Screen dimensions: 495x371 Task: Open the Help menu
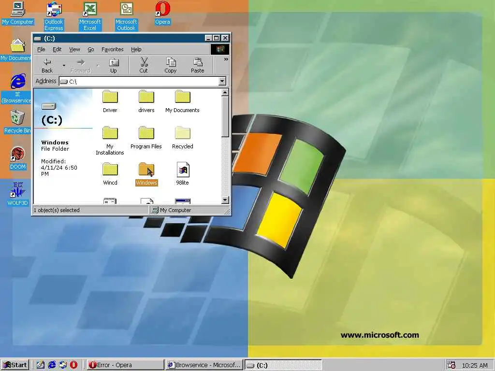(x=136, y=49)
